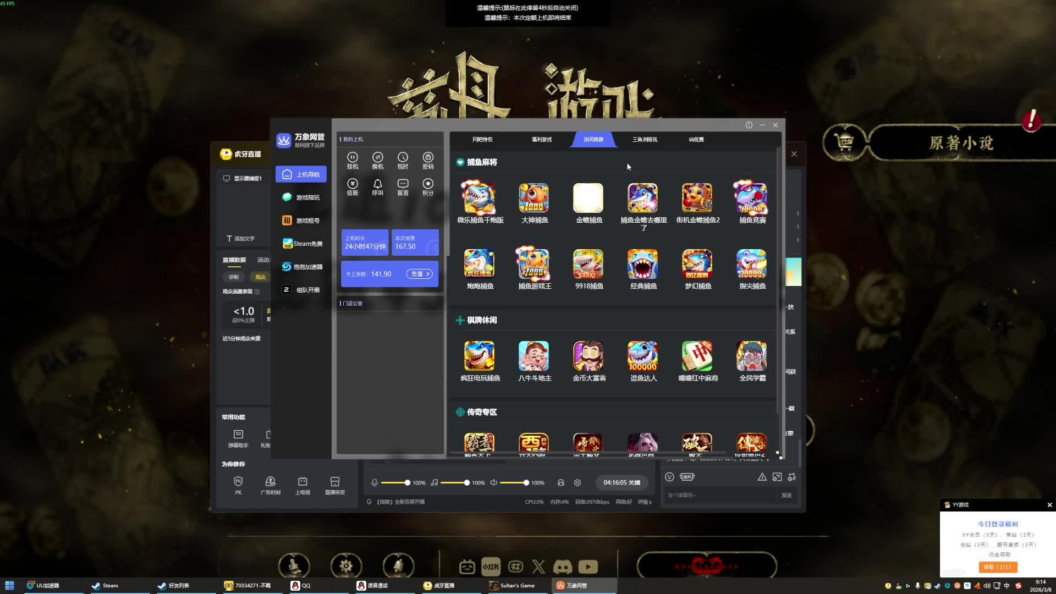Open the 留言 message icon
Screen dimensions: 1056x594
point(403,184)
